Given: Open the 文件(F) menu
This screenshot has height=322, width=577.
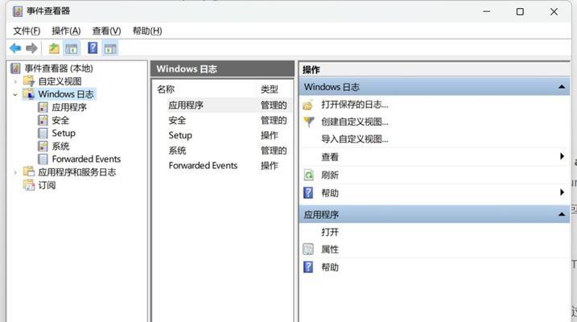Looking at the screenshot, I should (x=27, y=31).
